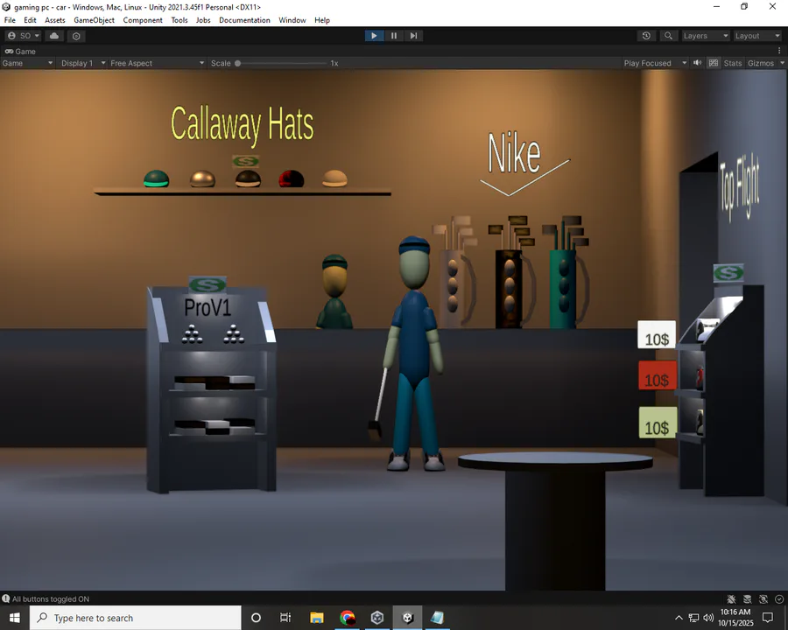
Task: Click the auto-refresh status bar icon
Action: pos(763,598)
